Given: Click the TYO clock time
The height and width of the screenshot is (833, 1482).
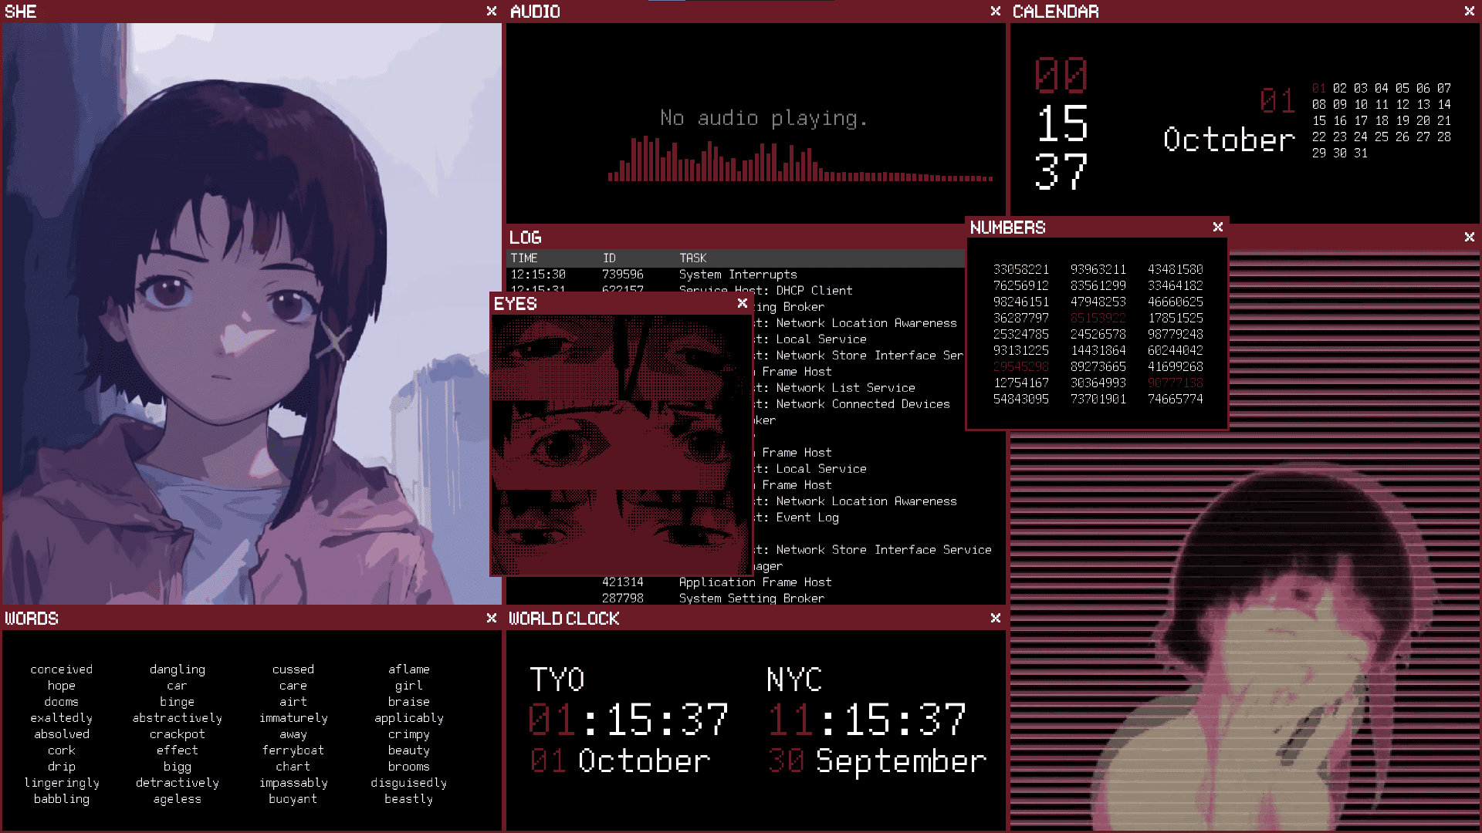Looking at the screenshot, I should click(629, 720).
